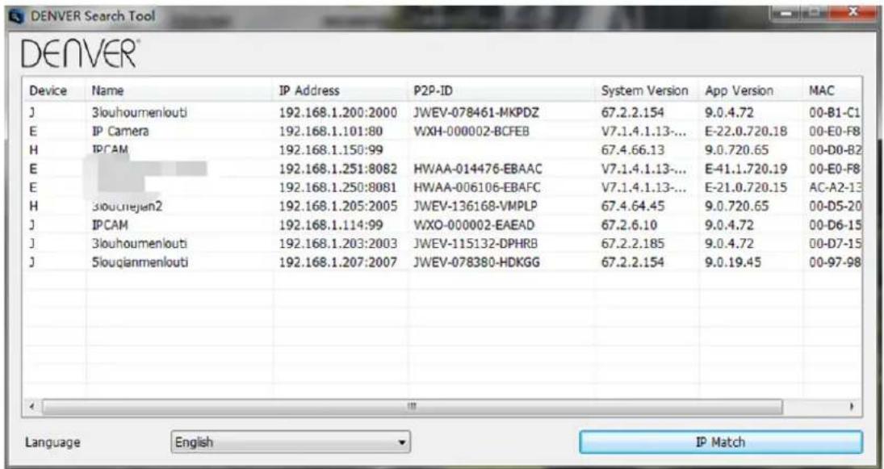Select the IP Camera device row

442,132
